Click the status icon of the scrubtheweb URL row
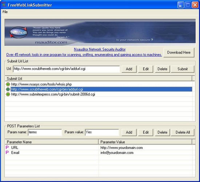The height and width of the screenshot is (182, 200). pos(8,89)
